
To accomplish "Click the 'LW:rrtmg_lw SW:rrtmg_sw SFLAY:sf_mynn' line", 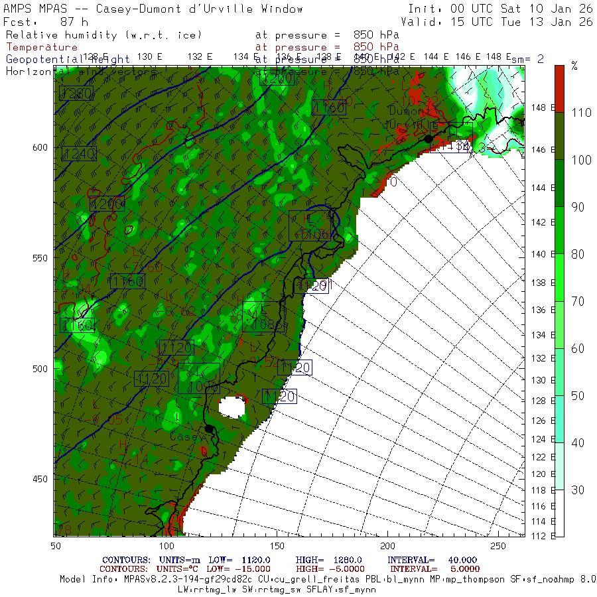I will (277, 590).
